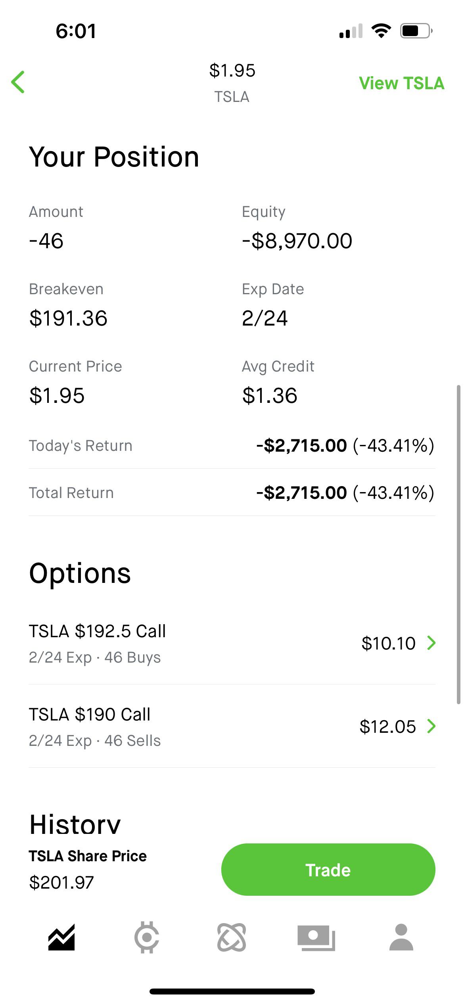Click the page scrollbar on the right

pos(458,544)
